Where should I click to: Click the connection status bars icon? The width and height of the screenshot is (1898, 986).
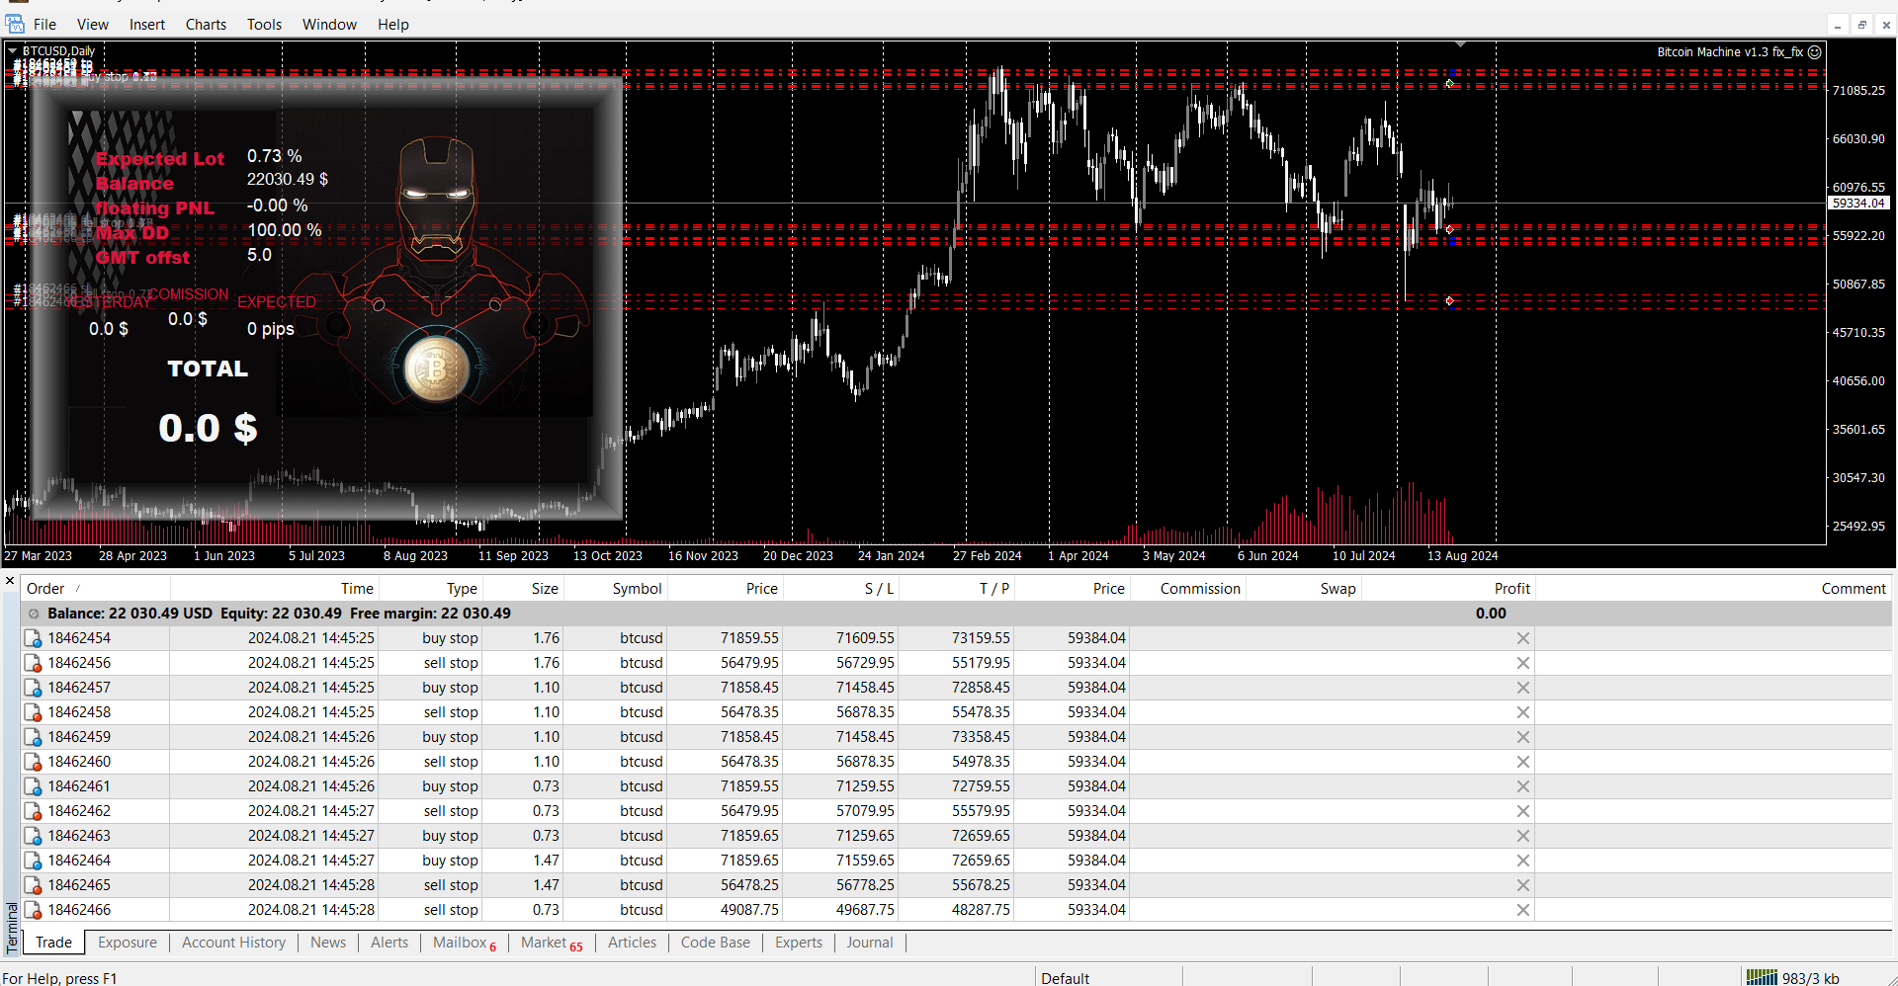(x=1761, y=977)
